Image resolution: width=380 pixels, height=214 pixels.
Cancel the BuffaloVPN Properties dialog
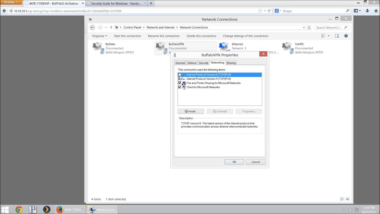point(256,162)
